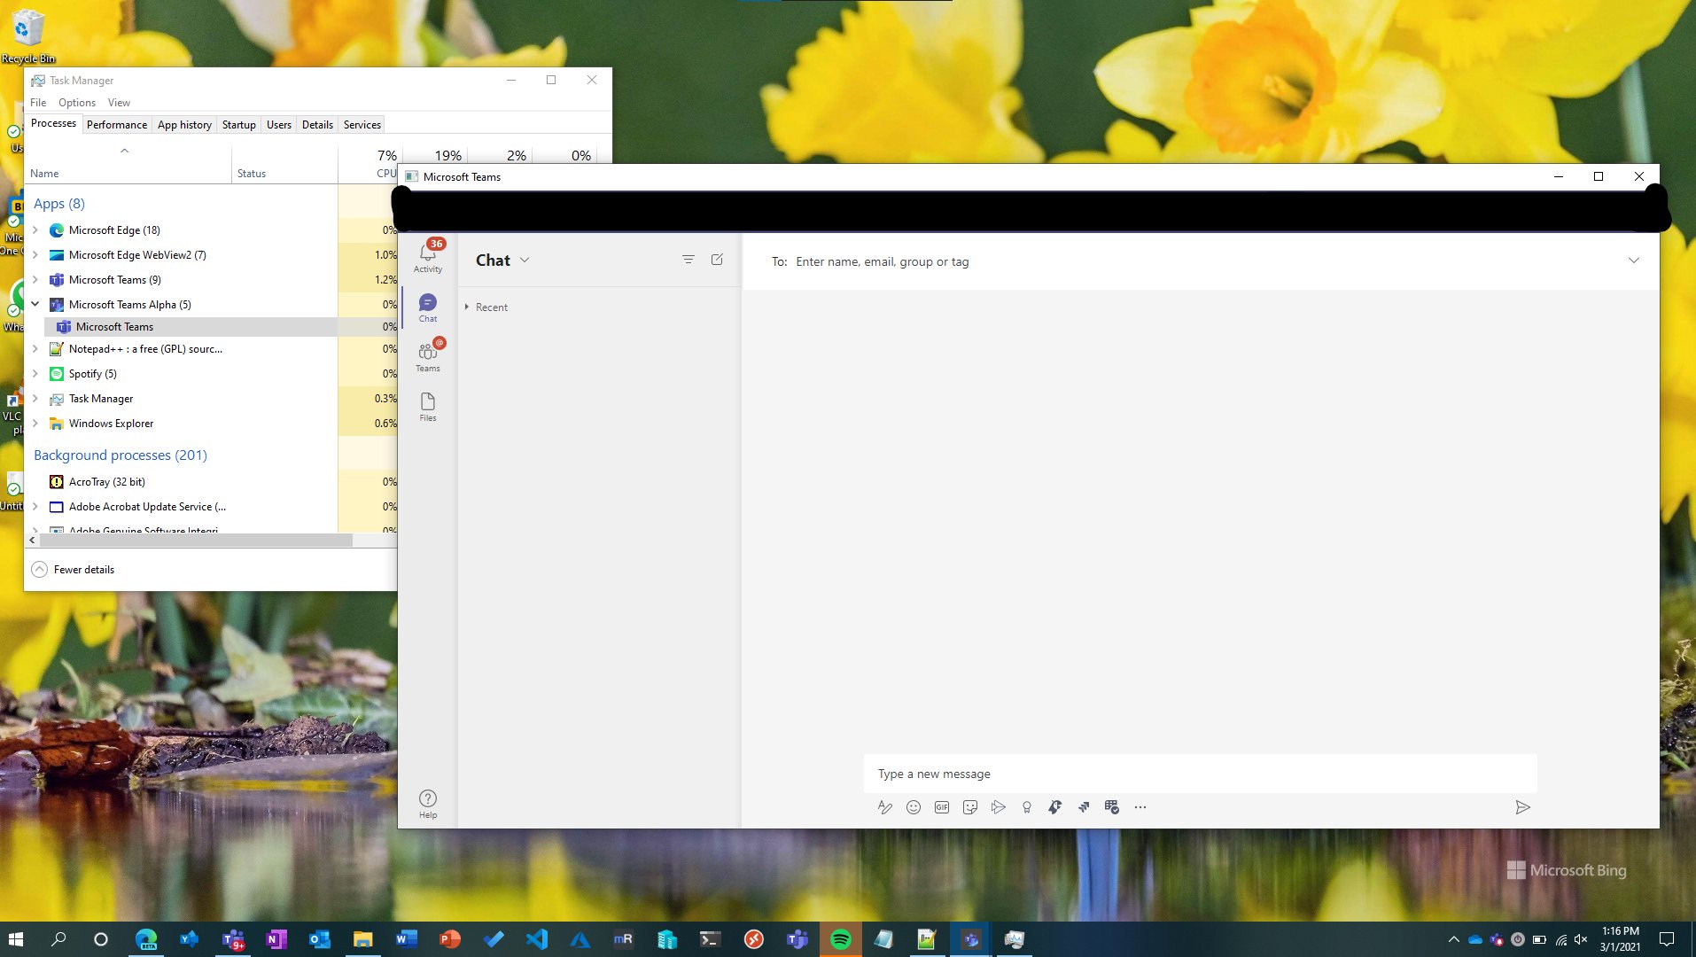
Task: Click the Type a new message box
Action: point(1200,774)
